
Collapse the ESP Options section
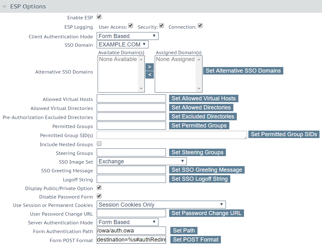point(4,6)
